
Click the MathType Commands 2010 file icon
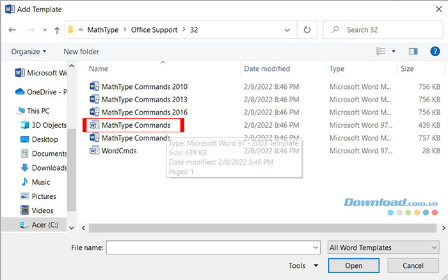[x=95, y=86]
